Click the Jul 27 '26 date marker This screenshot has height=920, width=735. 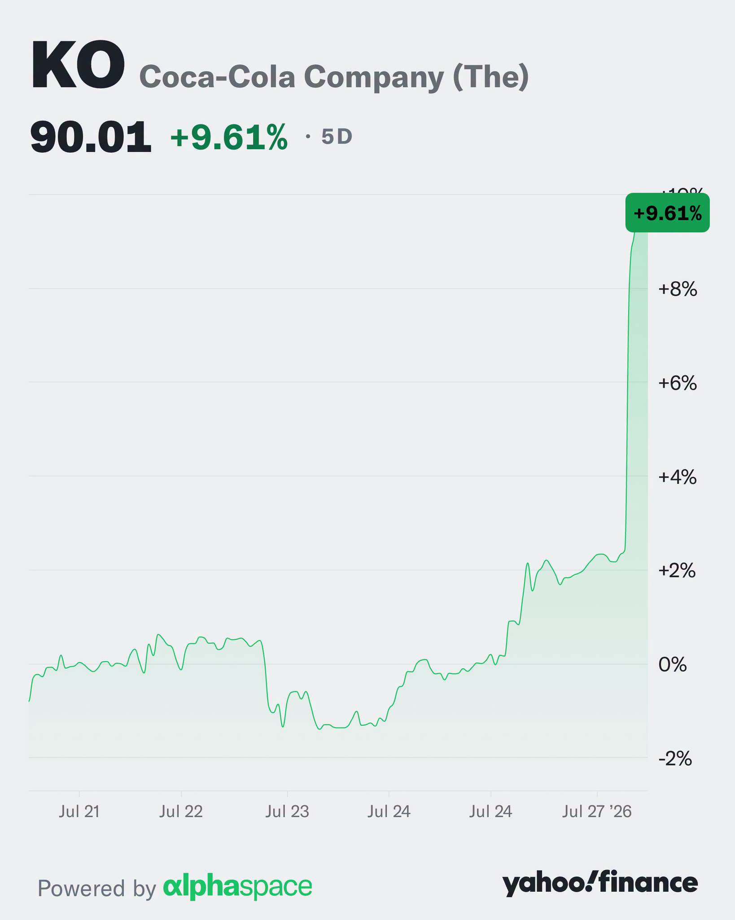click(597, 811)
